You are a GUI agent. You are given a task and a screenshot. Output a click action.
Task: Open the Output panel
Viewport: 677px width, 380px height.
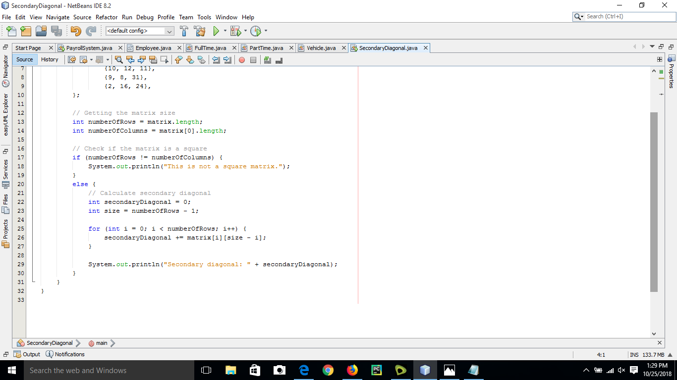click(x=27, y=354)
